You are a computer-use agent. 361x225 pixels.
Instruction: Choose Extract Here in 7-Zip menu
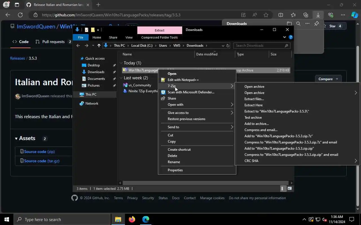click(x=253, y=105)
